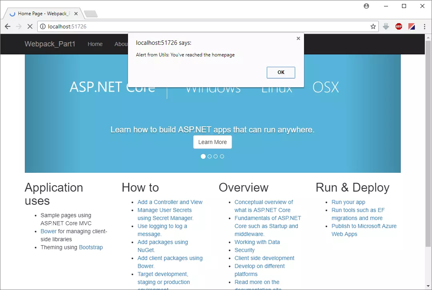Open Chrome three-dot menu
The width and height of the screenshot is (432, 290).
[424, 26]
